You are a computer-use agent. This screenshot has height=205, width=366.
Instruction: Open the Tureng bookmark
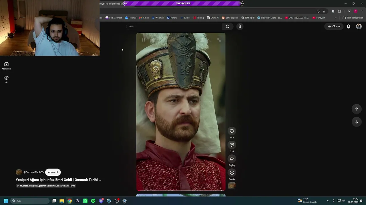[198, 18]
